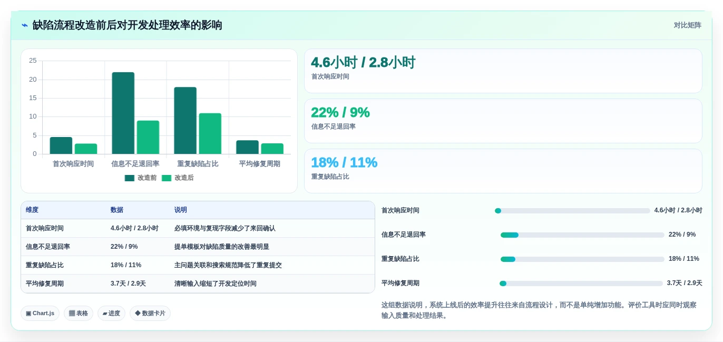
Task: Click the 重复缺陷占比 progress bar
Action: click(582, 259)
